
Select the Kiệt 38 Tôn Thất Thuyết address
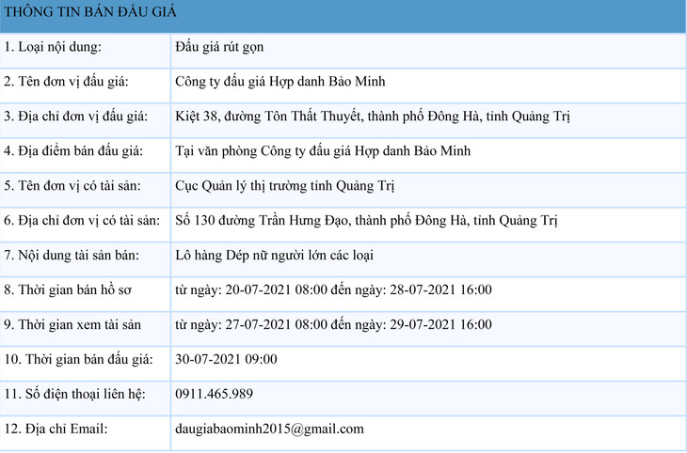pyautogui.click(x=373, y=117)
